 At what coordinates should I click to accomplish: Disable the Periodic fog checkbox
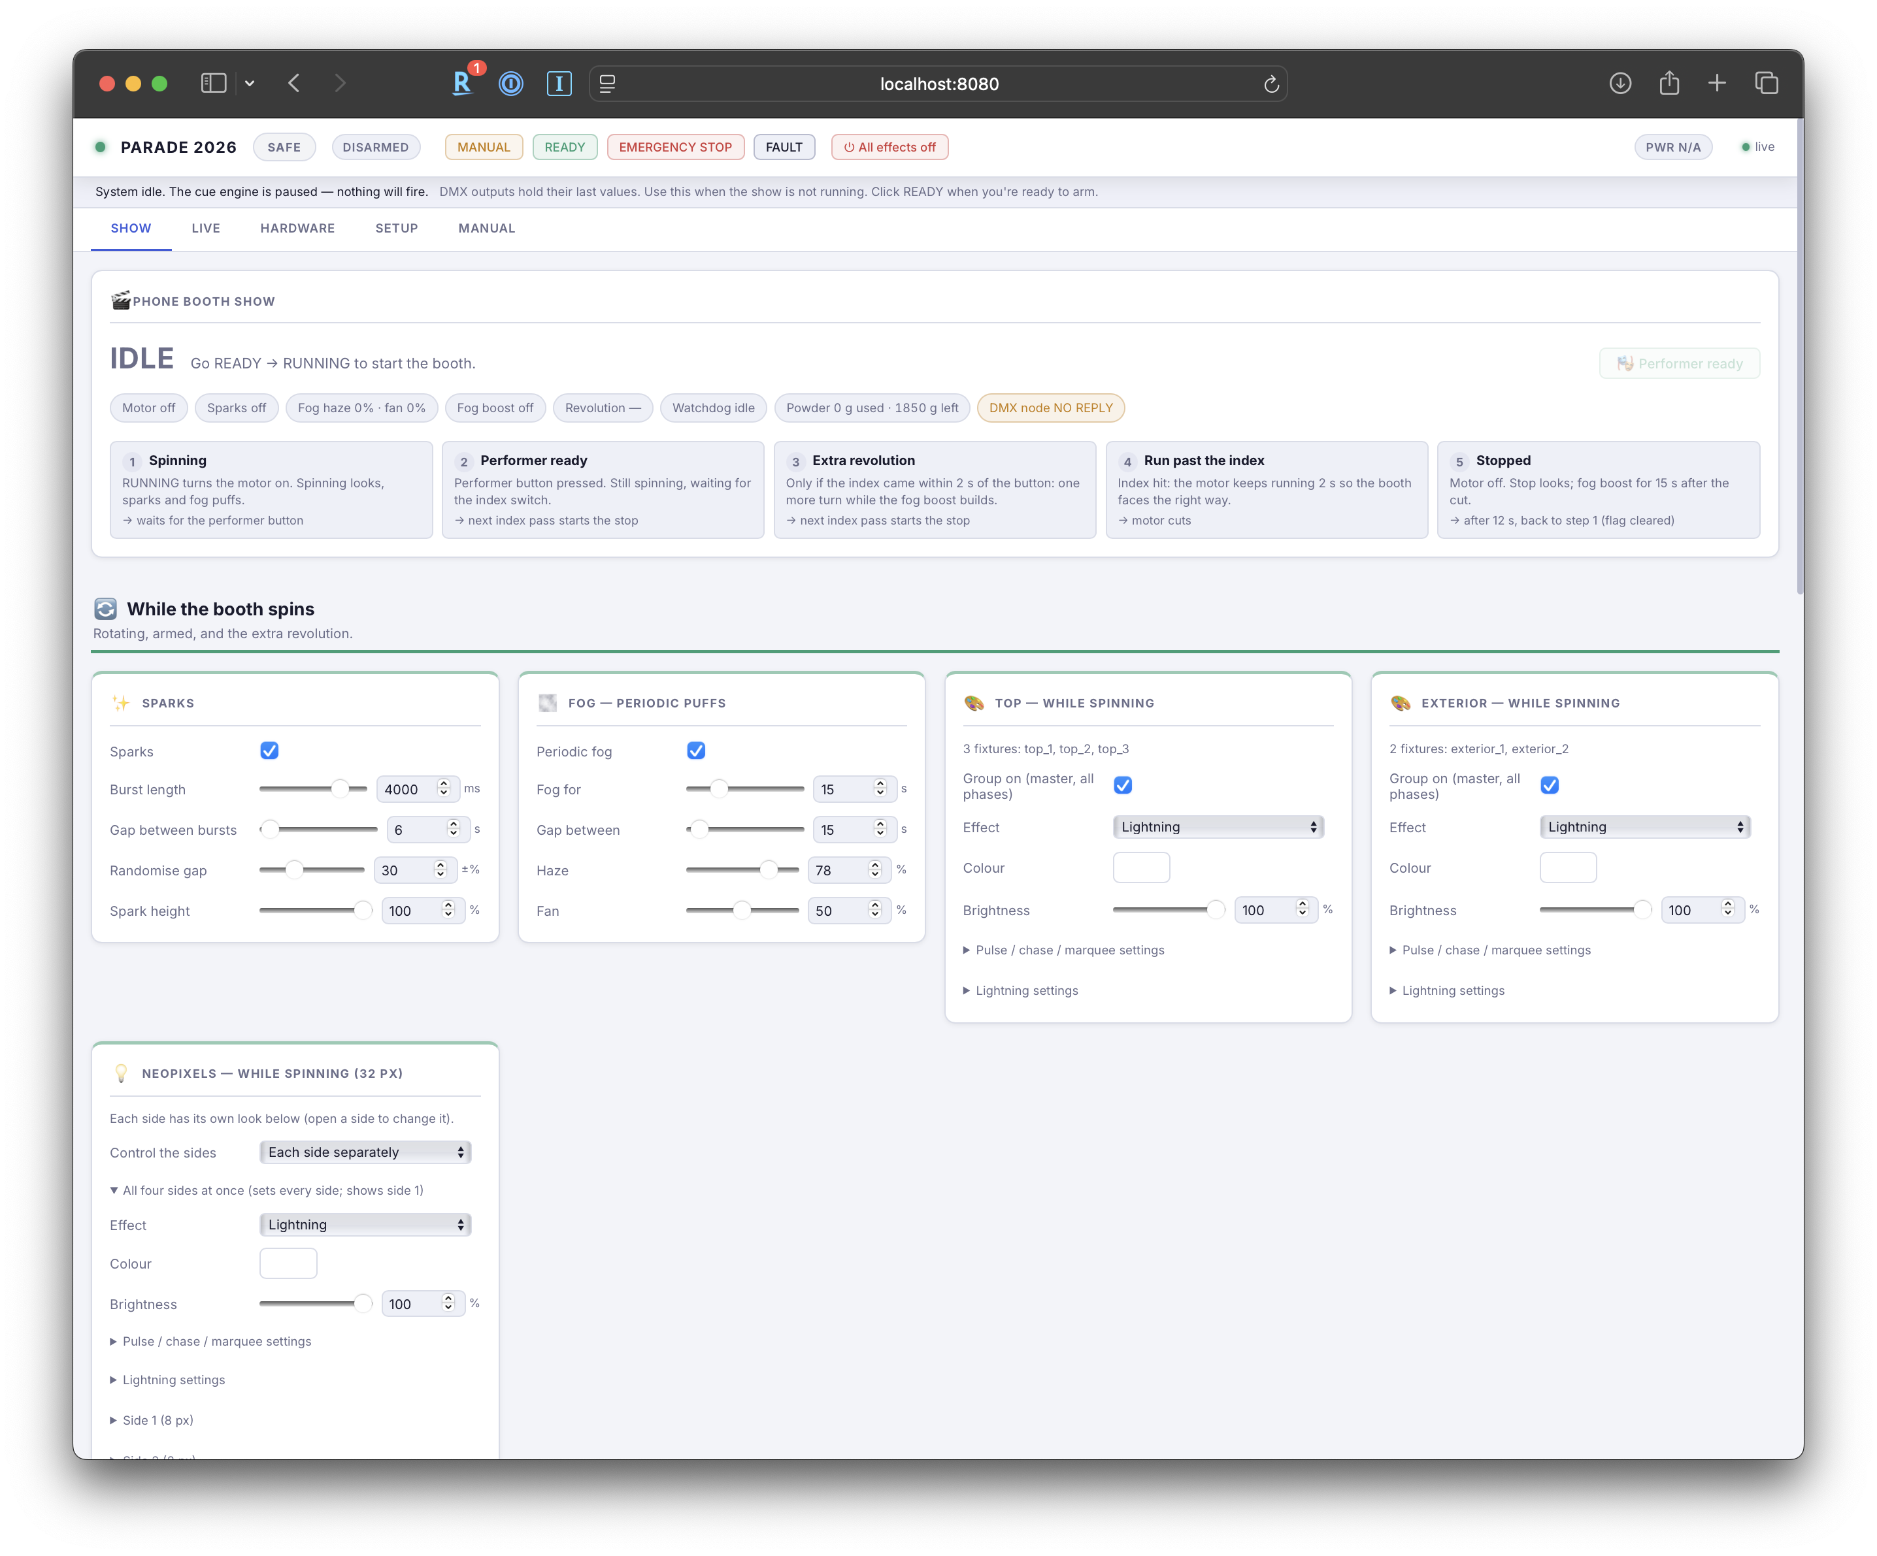(696, 751)
